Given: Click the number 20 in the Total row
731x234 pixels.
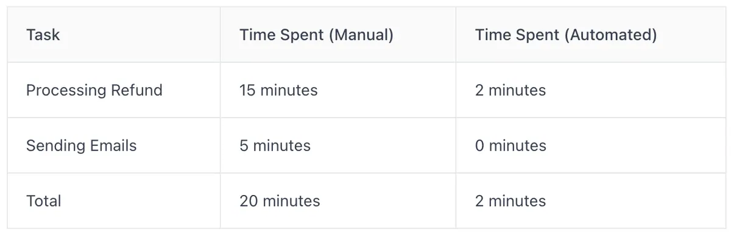Looking at the screenshot, I should (248, 200).
